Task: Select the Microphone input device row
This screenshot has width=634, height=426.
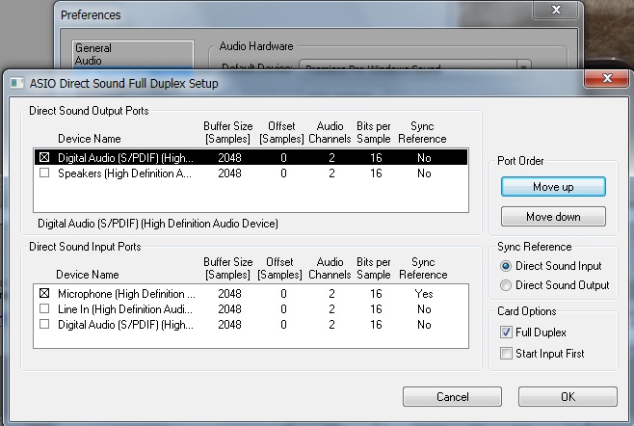Action: click(x=251, y=294)
